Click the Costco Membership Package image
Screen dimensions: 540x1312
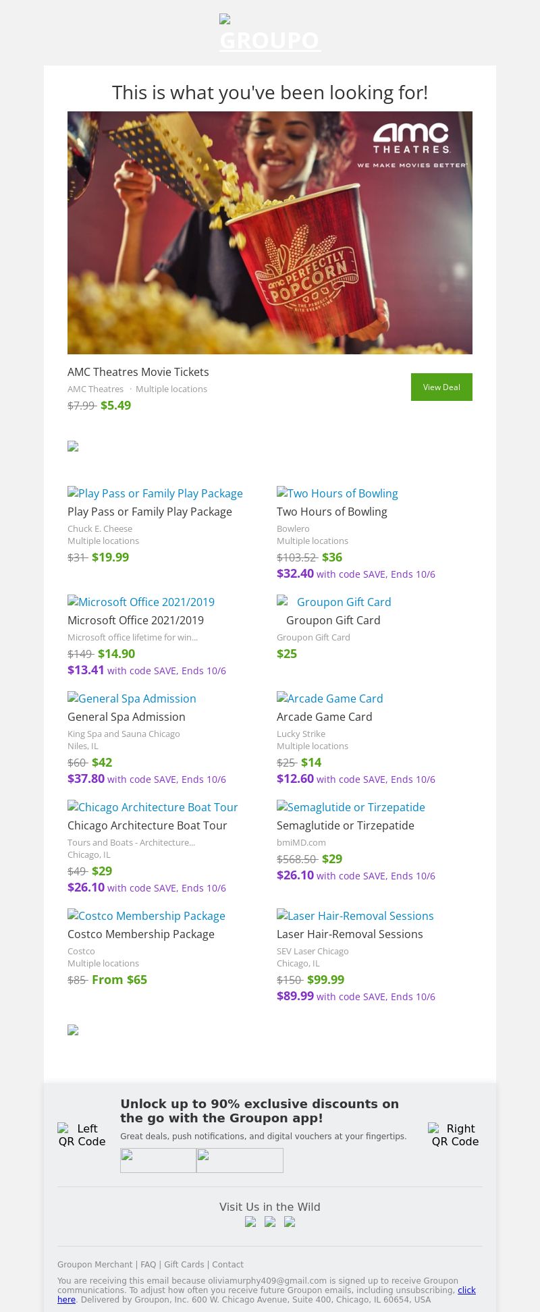click(146, 916)
